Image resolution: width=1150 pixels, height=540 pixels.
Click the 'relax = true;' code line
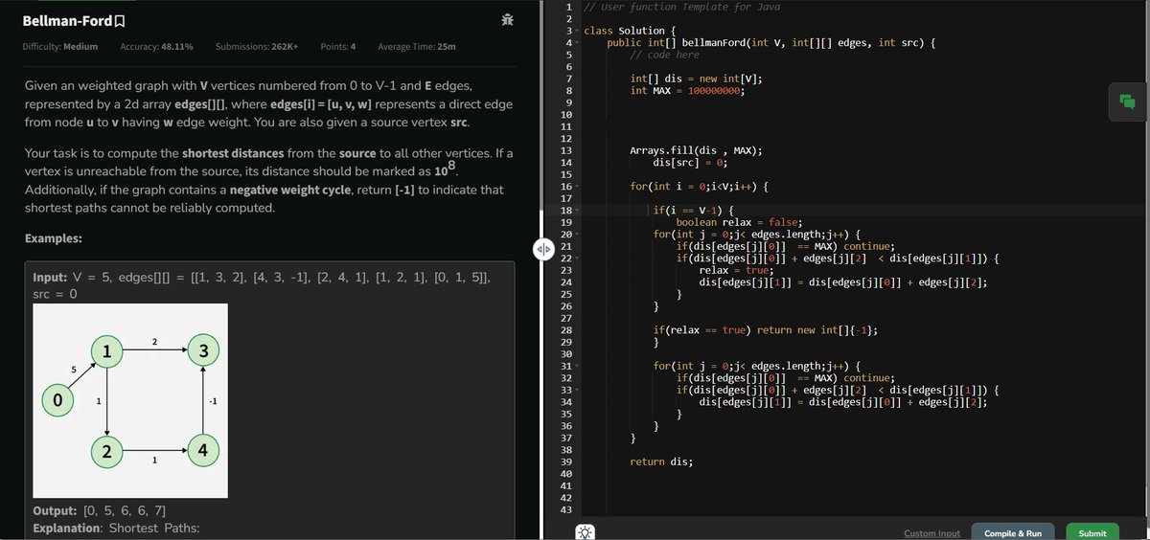738,270
